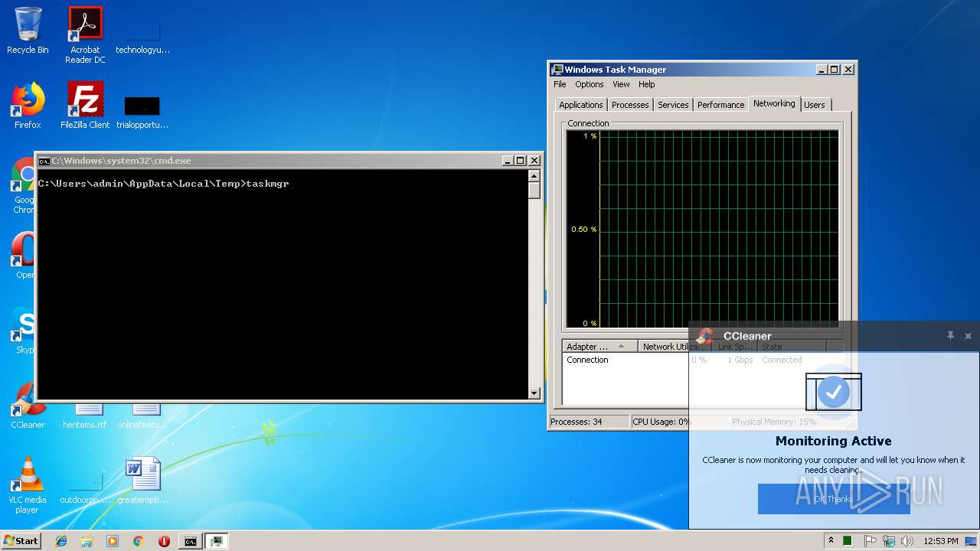Click Processes: 34 status text

click(x=576, y=422)
